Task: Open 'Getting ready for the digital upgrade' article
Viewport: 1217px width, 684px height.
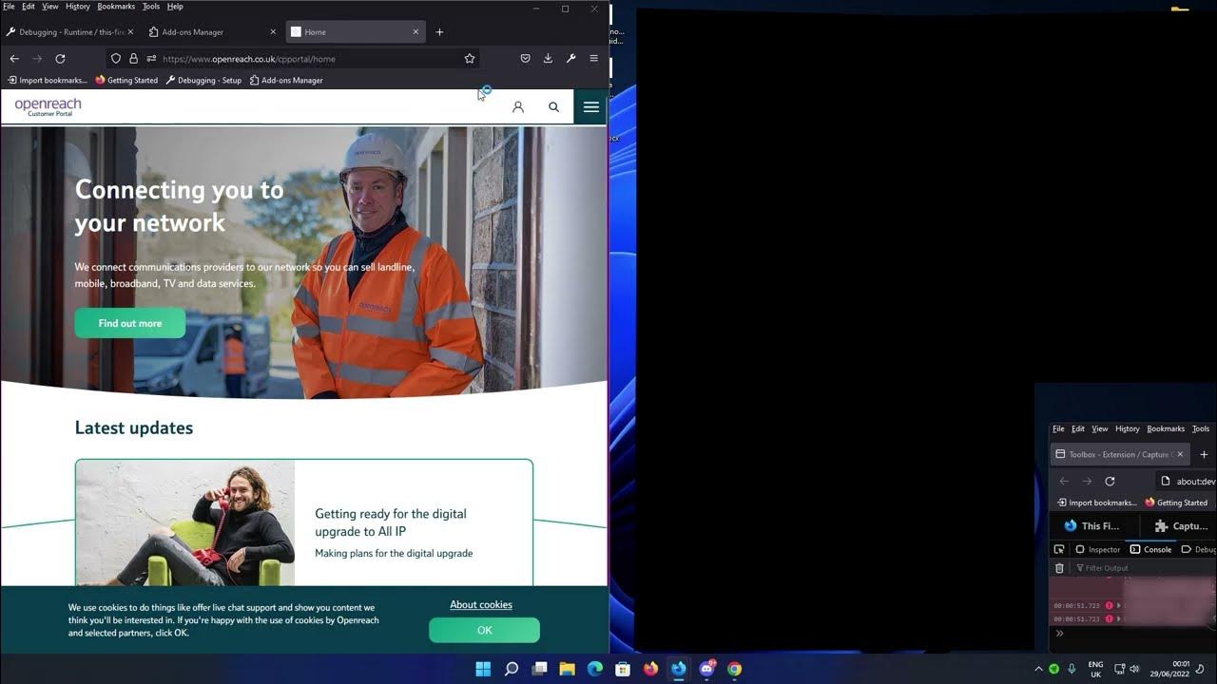Action: click(391, 522)
